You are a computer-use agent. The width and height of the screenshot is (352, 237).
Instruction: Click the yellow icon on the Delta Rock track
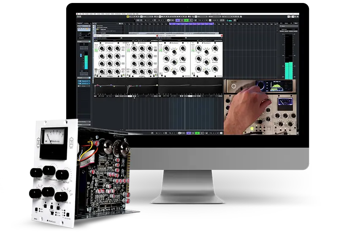97,30
